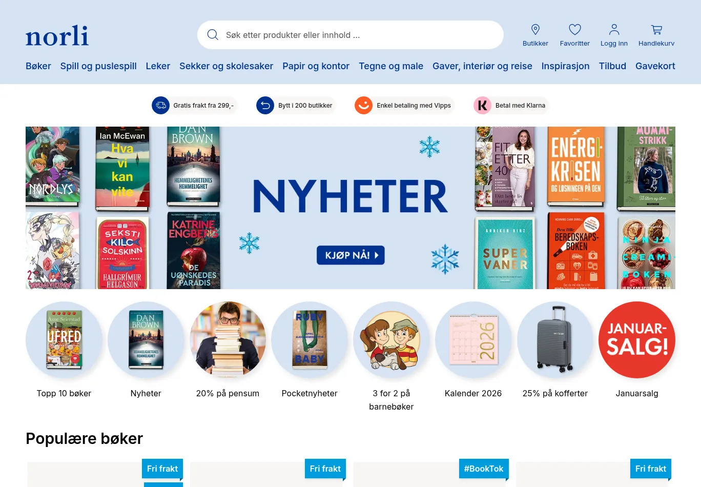Go to norli logo homepage
The height and width of the screenshot is (487, 701).
coord(57,35)
